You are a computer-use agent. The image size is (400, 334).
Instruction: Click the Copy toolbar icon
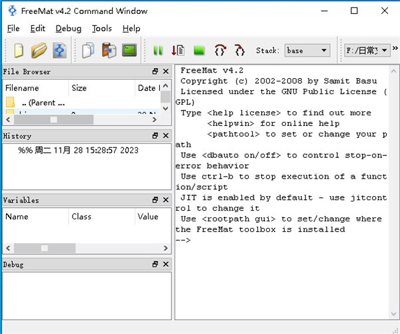[x=88, y=50]
